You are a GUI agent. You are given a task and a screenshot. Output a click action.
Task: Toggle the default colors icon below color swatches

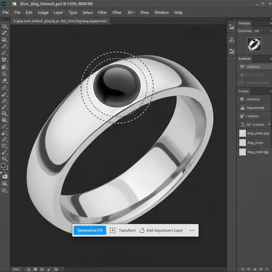pyautogui.click(x=5, y=175)
